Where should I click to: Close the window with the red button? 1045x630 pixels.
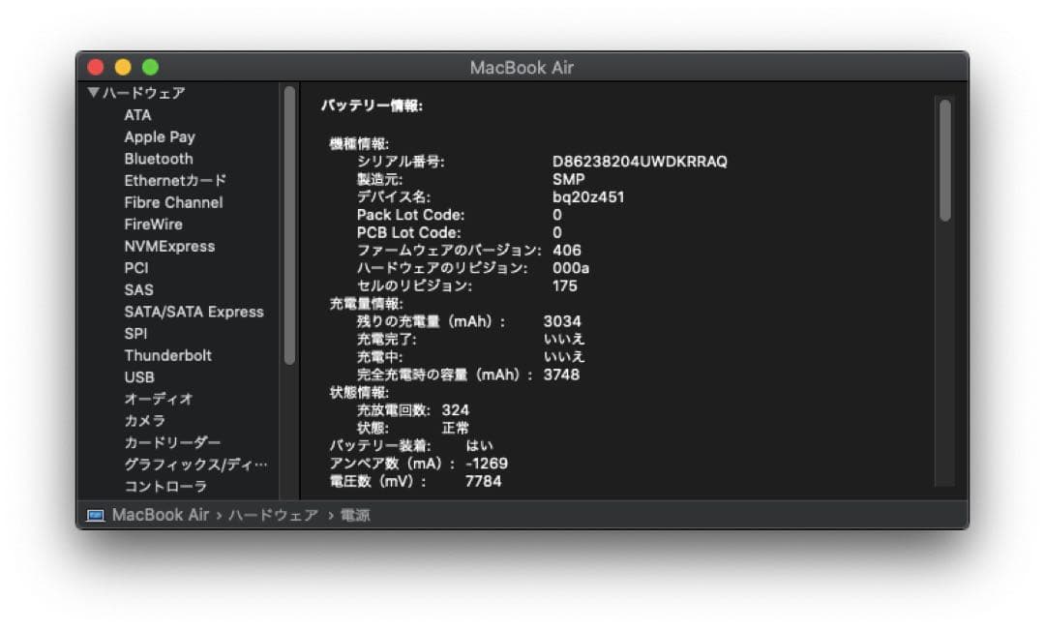(x=95, y=68)
